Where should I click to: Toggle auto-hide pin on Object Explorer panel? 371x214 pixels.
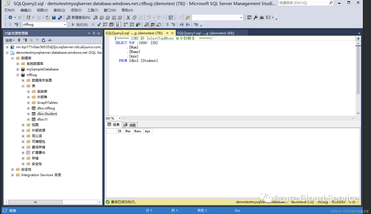click(x=94, y=33)
